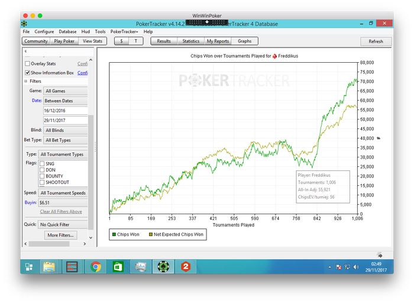
Task: Open the Windows Start button
Action: (29, 267)
